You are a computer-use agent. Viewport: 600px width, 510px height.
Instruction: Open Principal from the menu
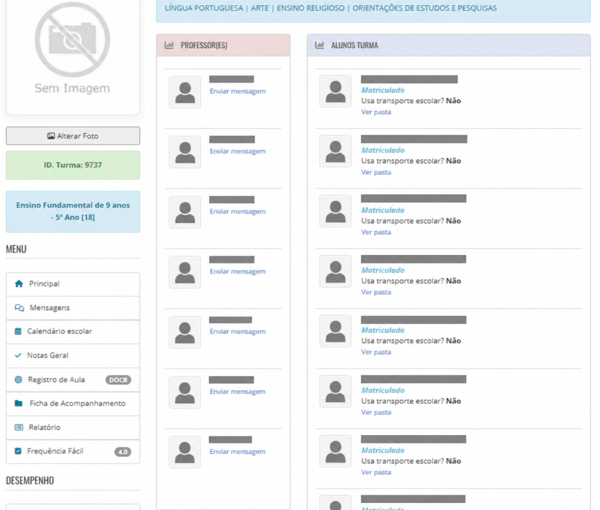73,284
